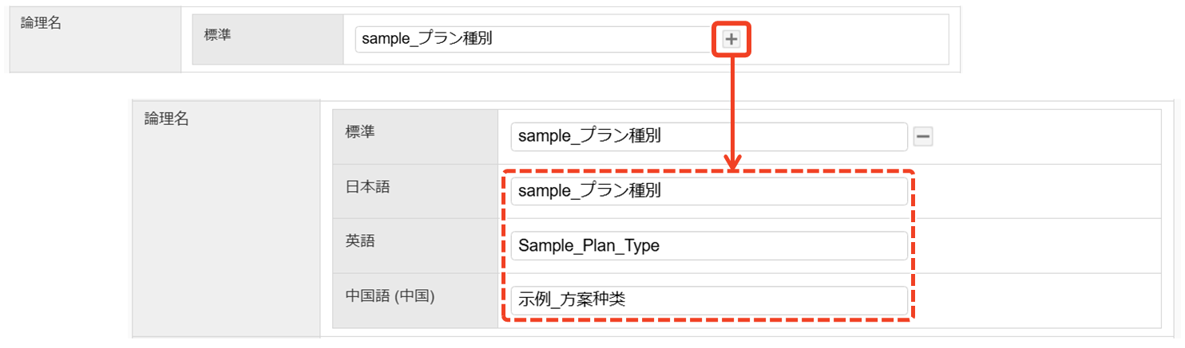Click empty space right of the plus icon
Image resolution: width=1185 pixels, height=348 pixels.
pyautogui.click(x=846, y=39)
